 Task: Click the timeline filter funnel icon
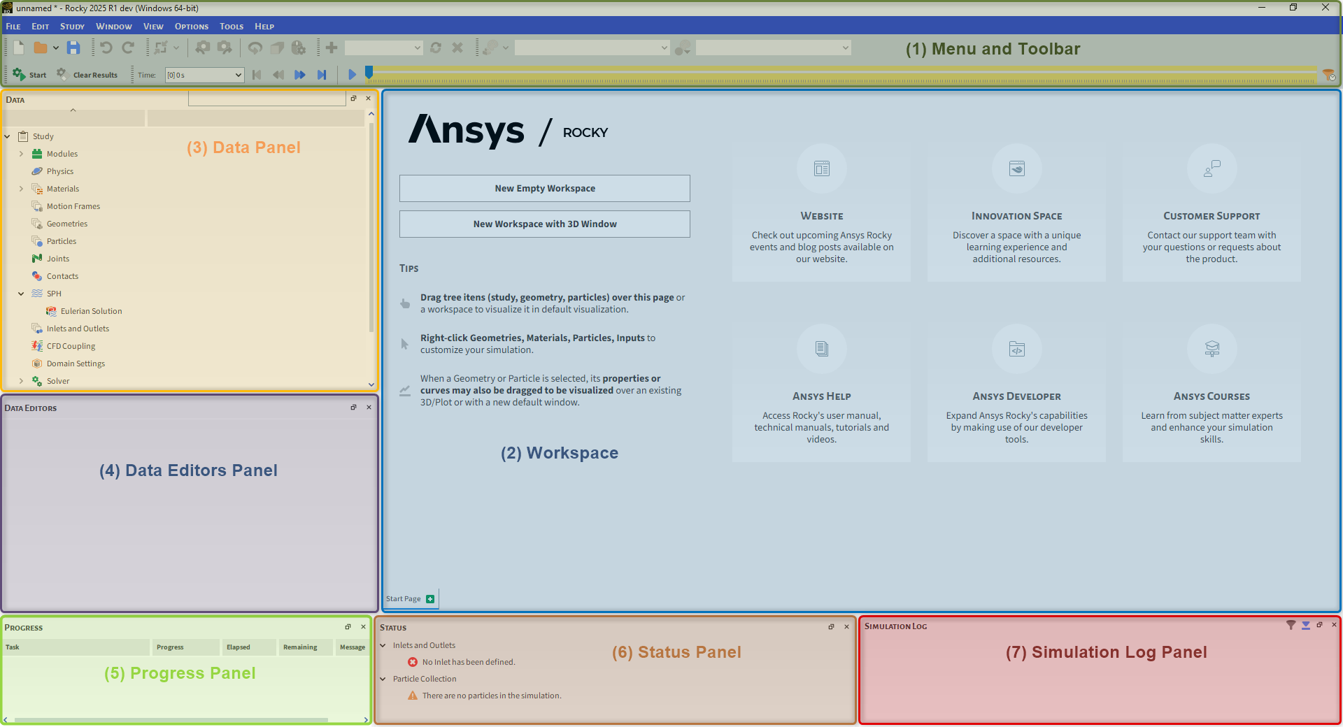click(1328, 75)
